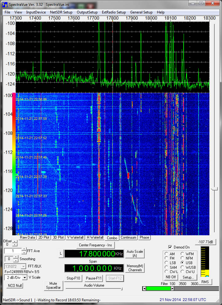Image resolution: width=222 pixels, height=305 pixels.
Task: Open the OutputSetup menu
Action: [x=87, y=12]
